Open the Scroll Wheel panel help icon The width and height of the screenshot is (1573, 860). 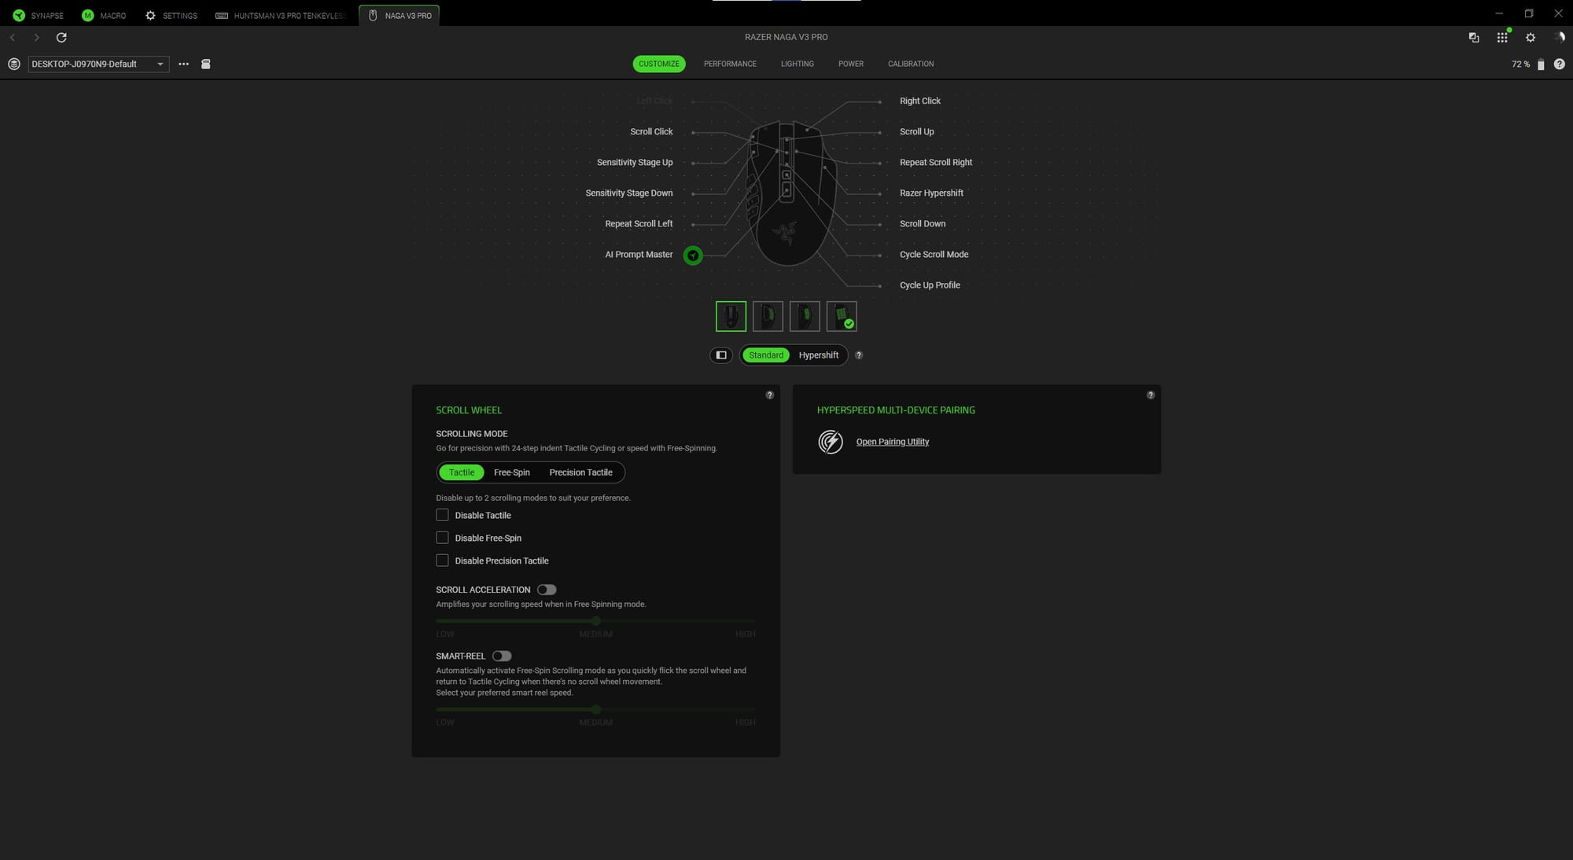(x=770, y=395)
